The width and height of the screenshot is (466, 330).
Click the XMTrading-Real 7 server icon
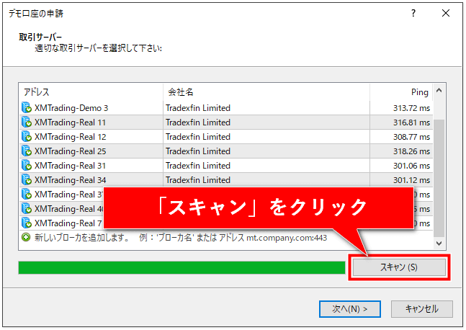[x=27, y=223]
